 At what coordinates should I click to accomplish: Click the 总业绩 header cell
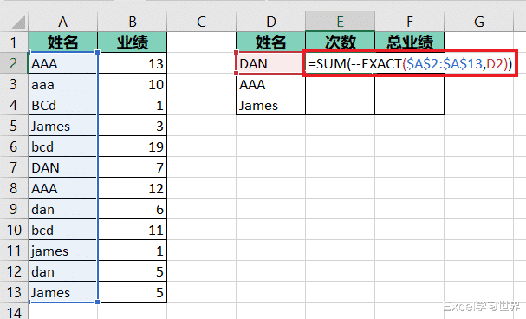point(410,42)
